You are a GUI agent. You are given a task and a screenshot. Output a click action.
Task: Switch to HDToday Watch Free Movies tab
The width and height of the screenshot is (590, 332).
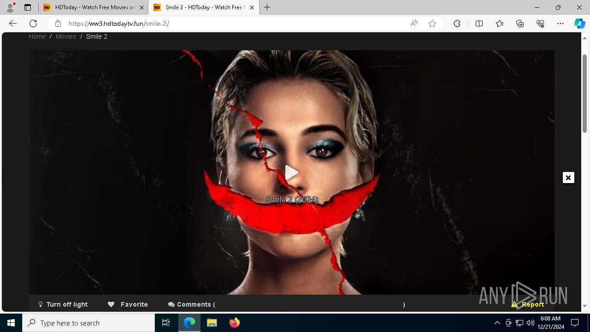(94, 7)
